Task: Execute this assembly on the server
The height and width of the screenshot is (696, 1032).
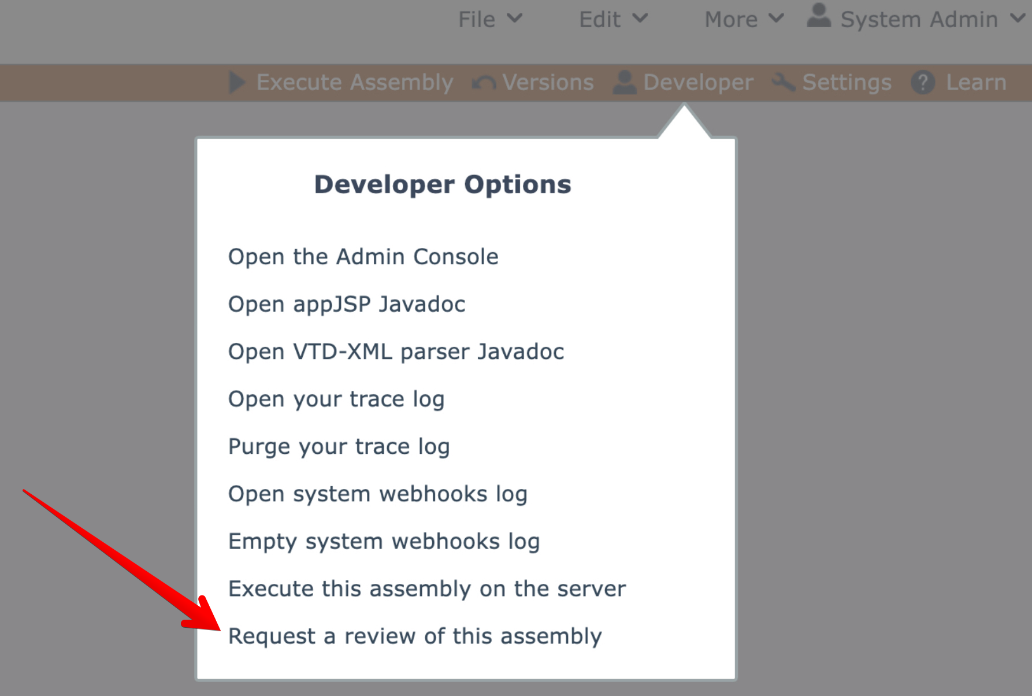Action: point(427,588)
